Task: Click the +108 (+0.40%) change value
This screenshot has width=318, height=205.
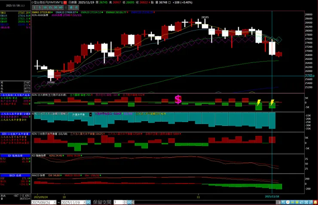Action: (x=182, y=3)
